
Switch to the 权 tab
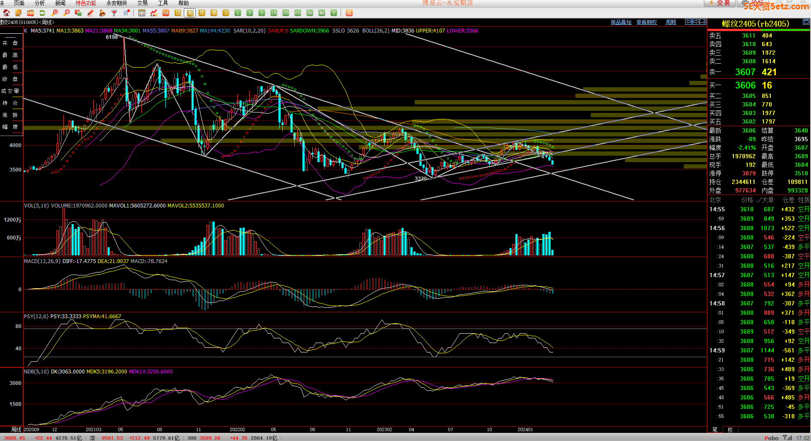(730, 429)
